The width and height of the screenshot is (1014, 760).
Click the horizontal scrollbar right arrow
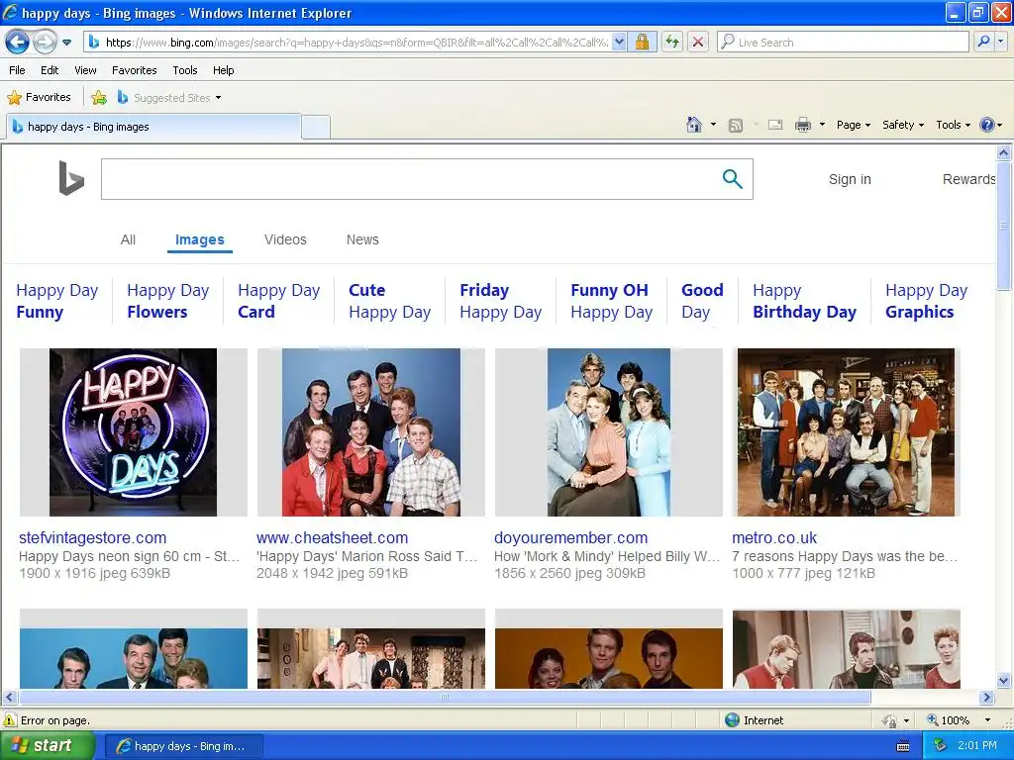(x=987, y=698)
